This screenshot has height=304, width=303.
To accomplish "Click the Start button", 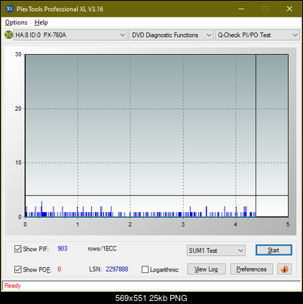I will click(x=274, y=250).
